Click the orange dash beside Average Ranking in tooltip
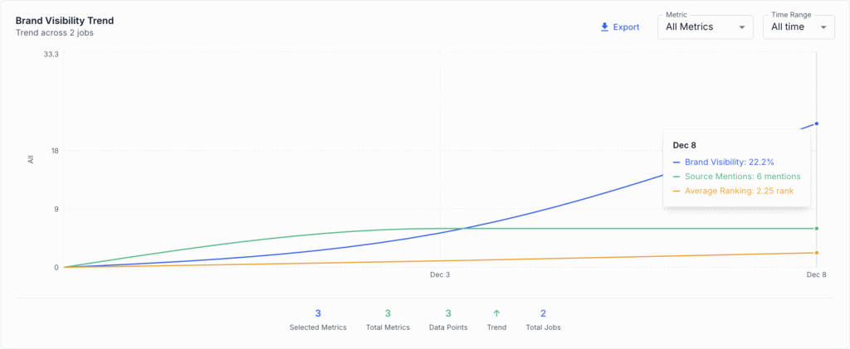This screenshot has width=850, height=349. click(677, 191)
